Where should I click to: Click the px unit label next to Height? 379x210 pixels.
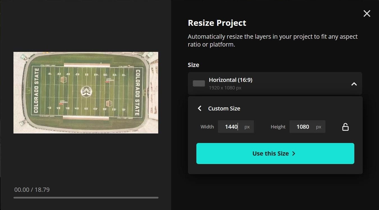point(319,127)
